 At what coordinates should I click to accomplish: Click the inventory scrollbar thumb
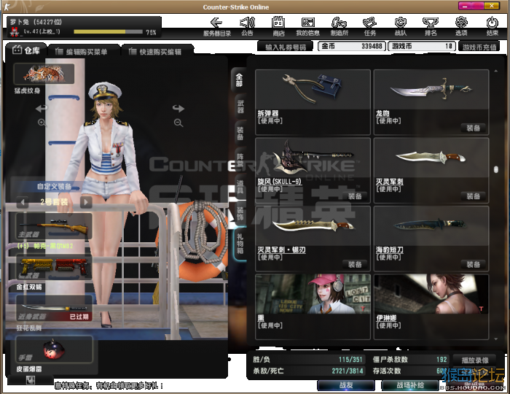495,170
